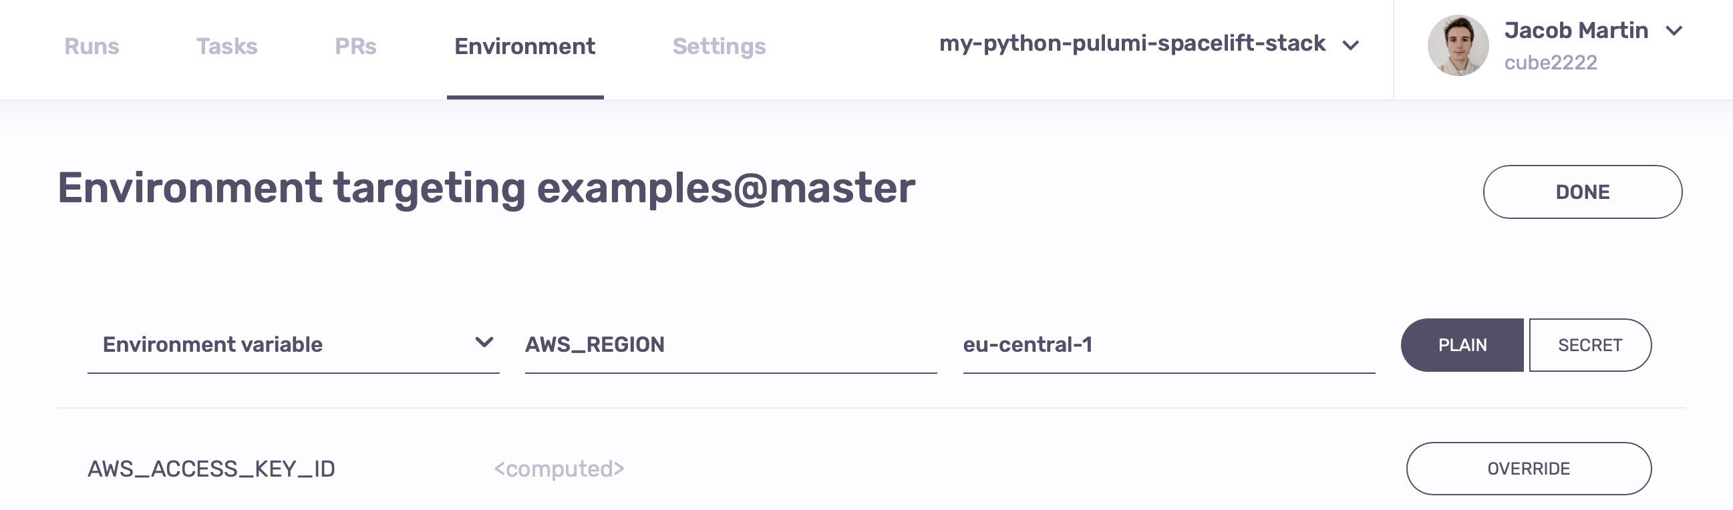This screenshot has width=1733, height=510.
Task: Select the Environment tab
Action: pyautogui.click(x=524, y=45)
